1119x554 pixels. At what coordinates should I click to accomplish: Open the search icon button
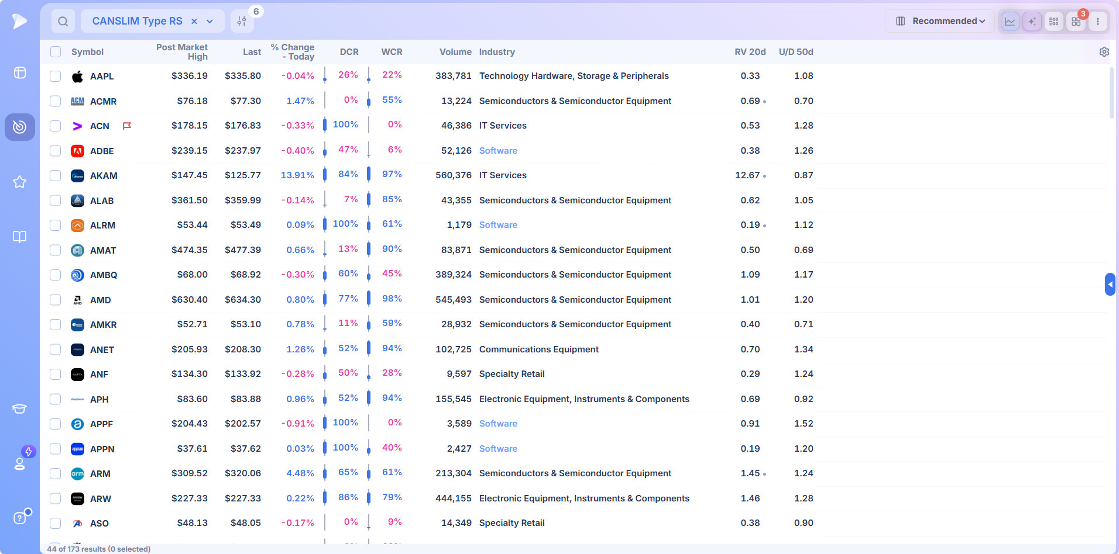[63, 21]
